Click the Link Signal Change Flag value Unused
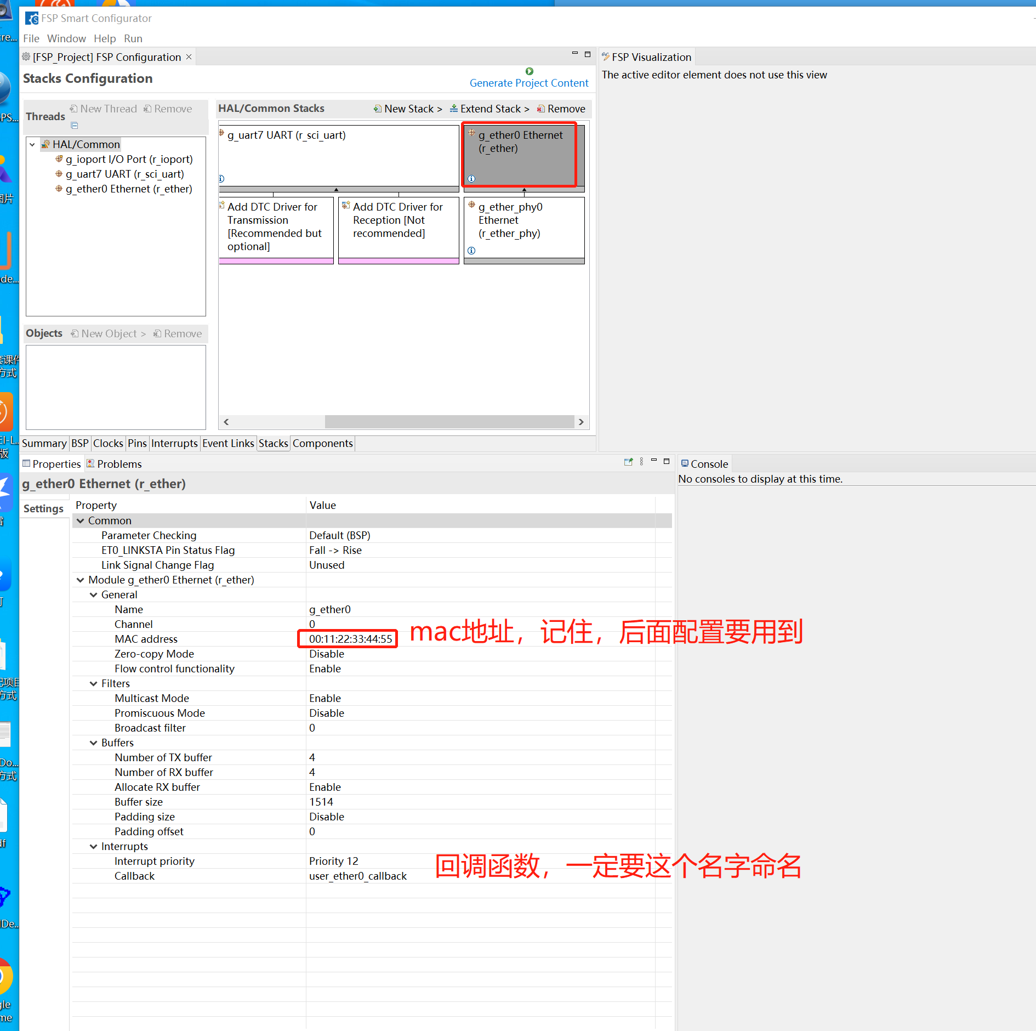Screen dimensions: 1036x1031 [x=327, y=565]
